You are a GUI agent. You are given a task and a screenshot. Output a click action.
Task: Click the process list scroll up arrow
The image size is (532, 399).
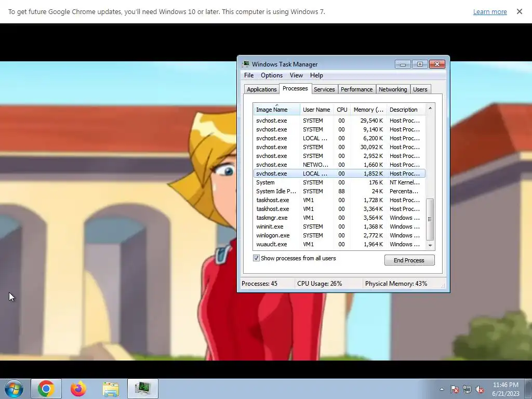coord(430,108)
